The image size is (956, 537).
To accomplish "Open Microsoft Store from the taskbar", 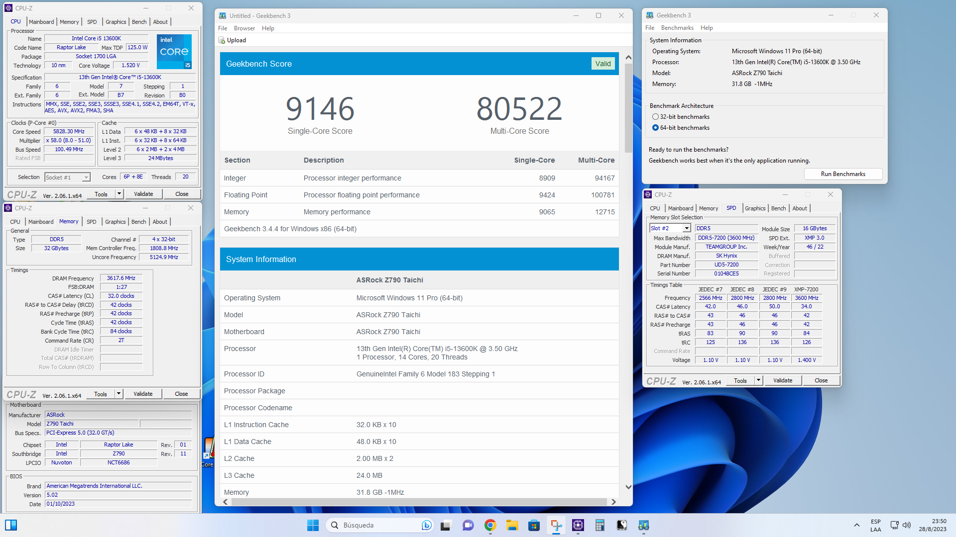I will click(534, 525).
